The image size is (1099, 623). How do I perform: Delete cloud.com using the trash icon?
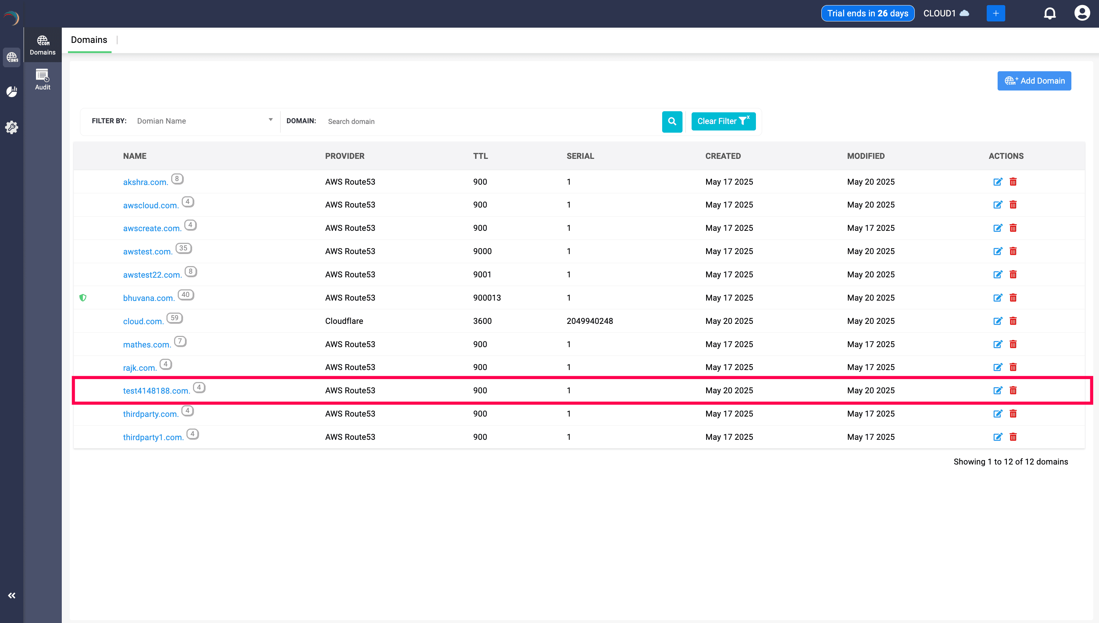(1014, 321)
